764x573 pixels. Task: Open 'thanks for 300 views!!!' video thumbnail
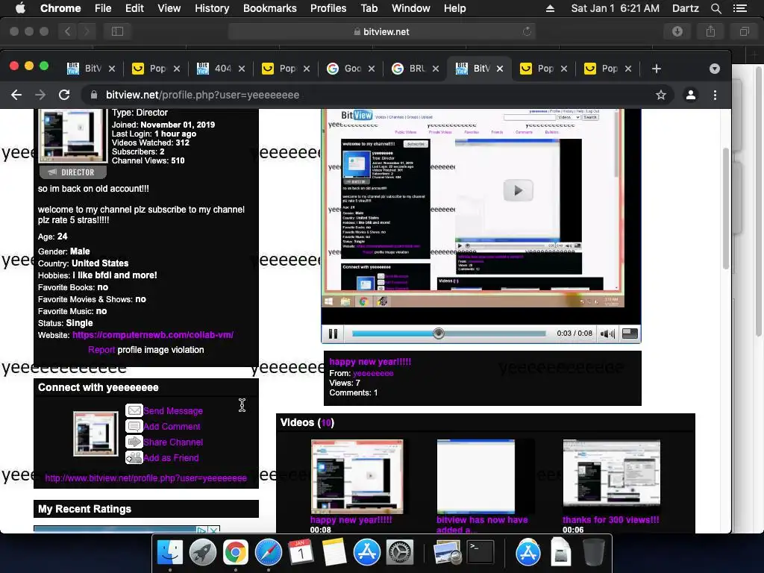[x=612, y=473]
